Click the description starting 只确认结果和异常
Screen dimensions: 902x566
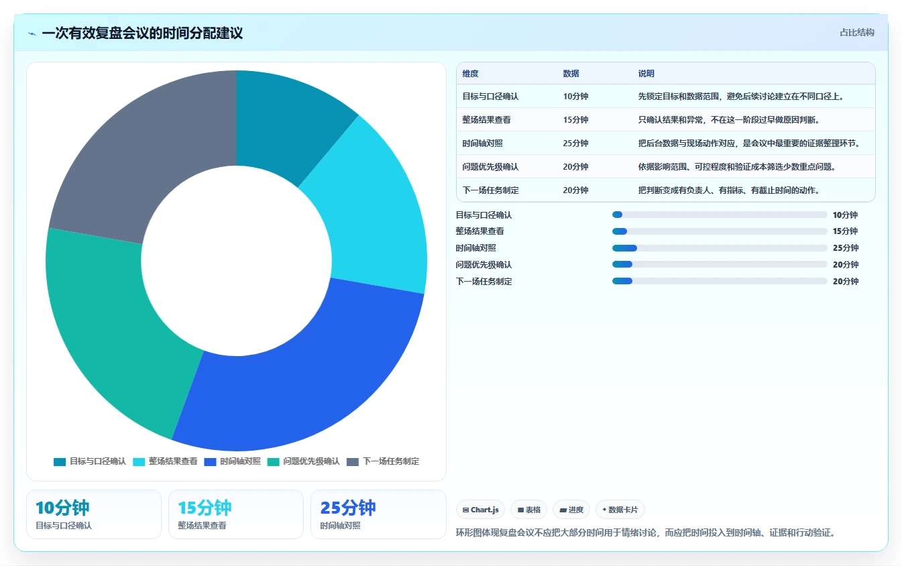point(729,120)
